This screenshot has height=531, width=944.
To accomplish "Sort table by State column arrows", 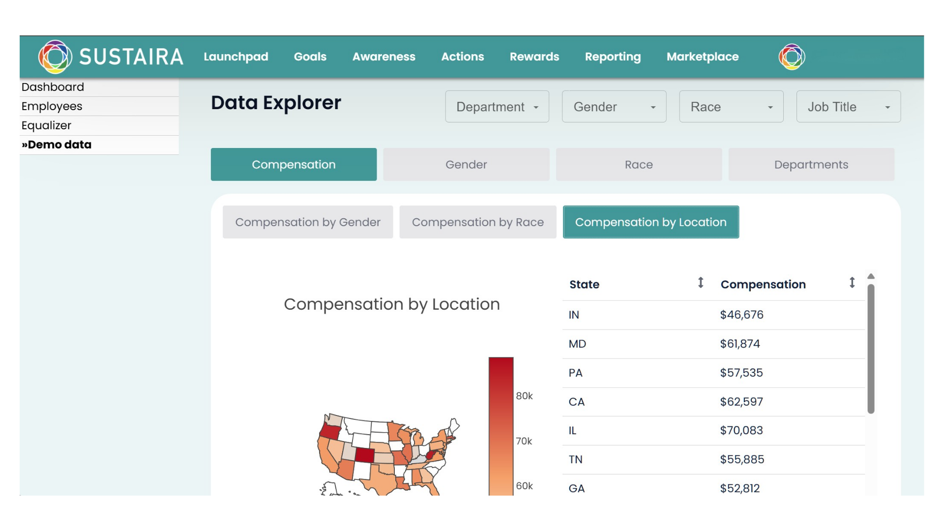I will (x=701, y=283).
